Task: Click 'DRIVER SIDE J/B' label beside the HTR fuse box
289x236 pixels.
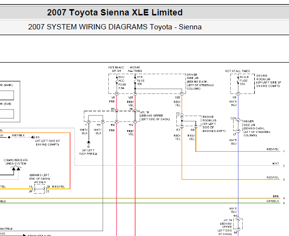Action: tap(192, 76)
